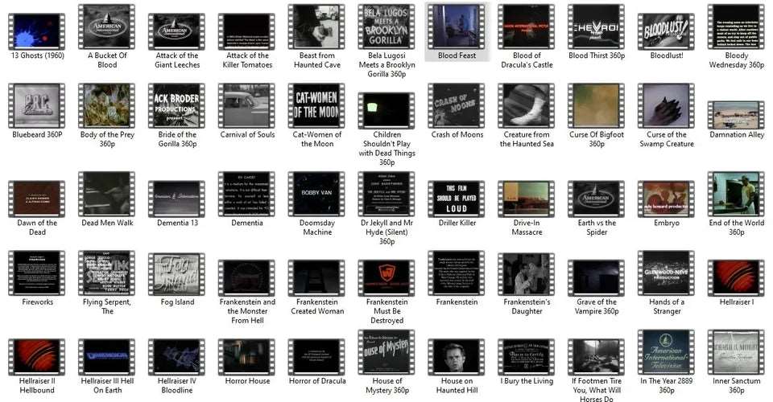Click the Driller Killer video thumbnail

coord(457,198)
